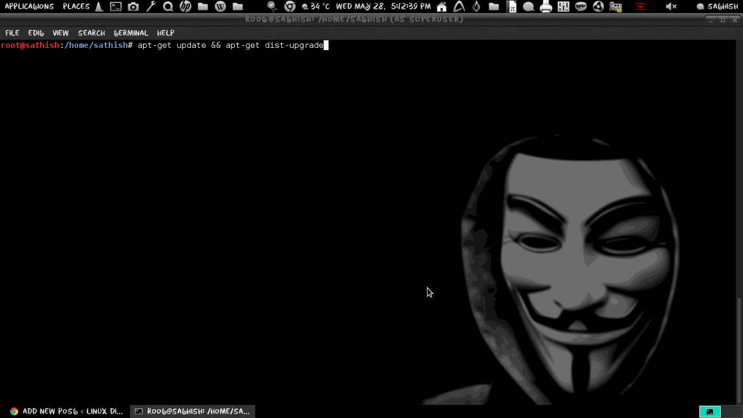Open the Applications menu
The image size is (743, 418).
point(29,7)
